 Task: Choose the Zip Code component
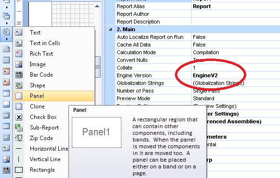coord(41,138)
